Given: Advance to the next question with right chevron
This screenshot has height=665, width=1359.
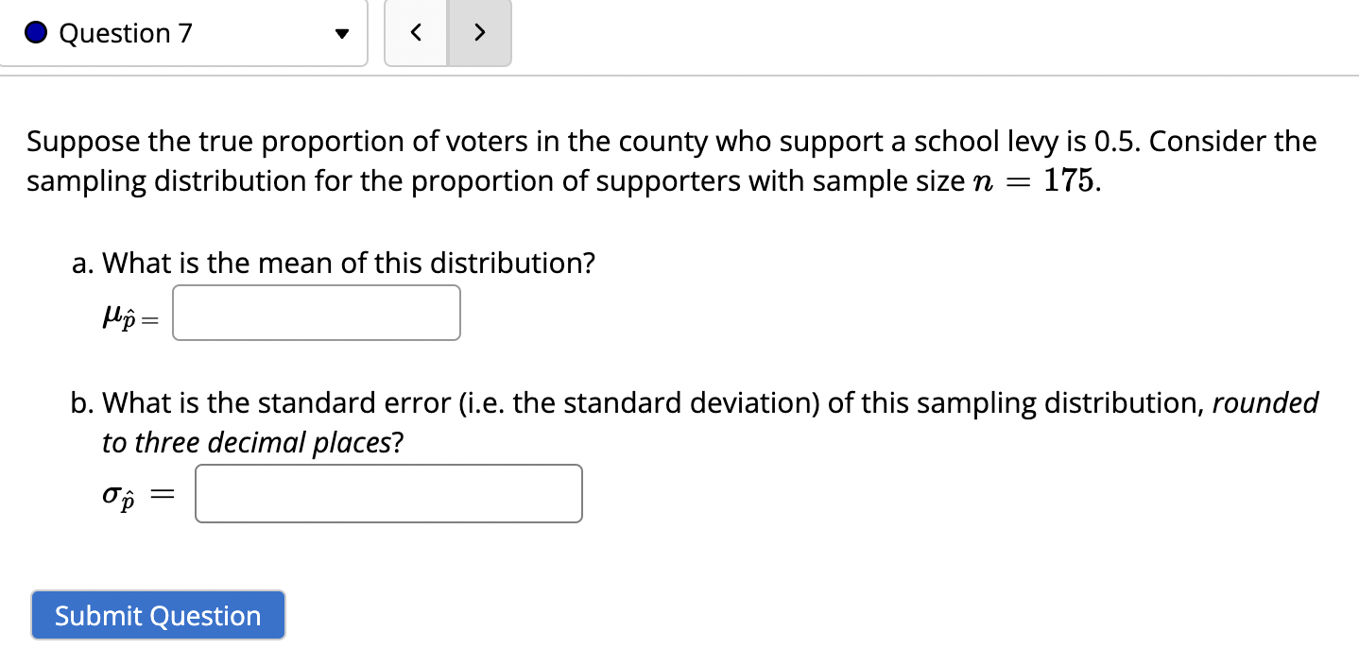Looking at the screenshot, I should coord(479,32).
